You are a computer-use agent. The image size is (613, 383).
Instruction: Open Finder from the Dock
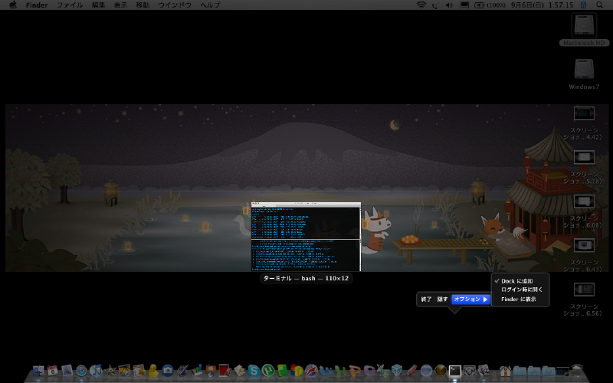(38, 370)
